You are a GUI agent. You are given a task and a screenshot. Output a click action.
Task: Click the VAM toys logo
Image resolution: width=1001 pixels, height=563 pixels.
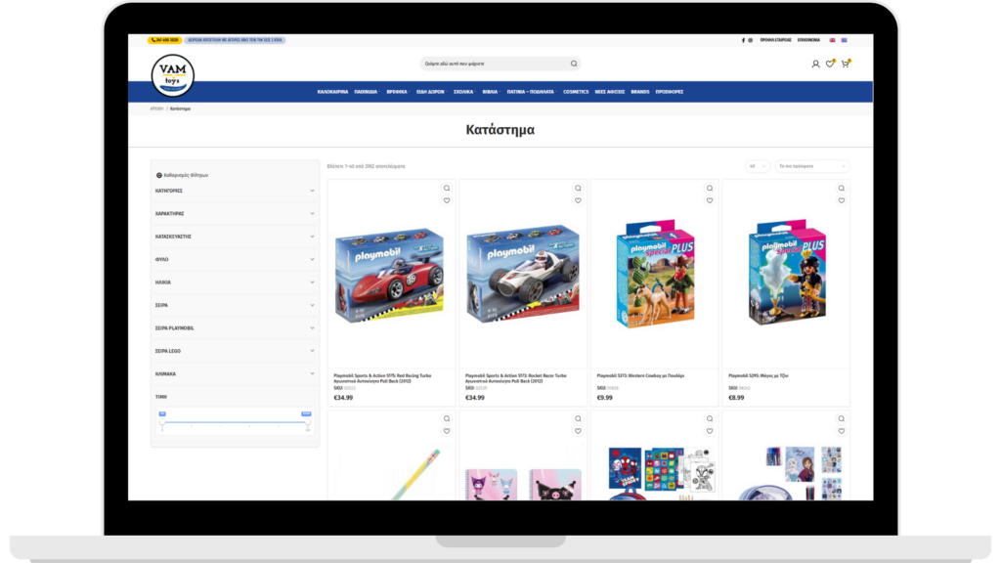pos(172,75)
